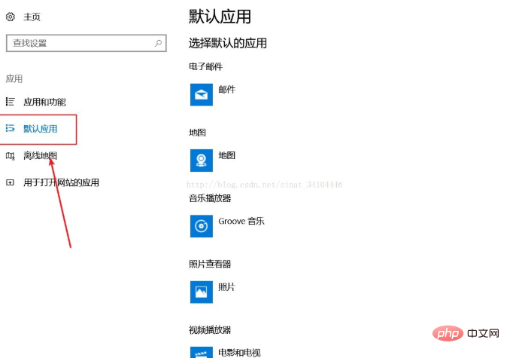Click the 应用 section label in sidebar
507x358 pixels.
[14, 78]
